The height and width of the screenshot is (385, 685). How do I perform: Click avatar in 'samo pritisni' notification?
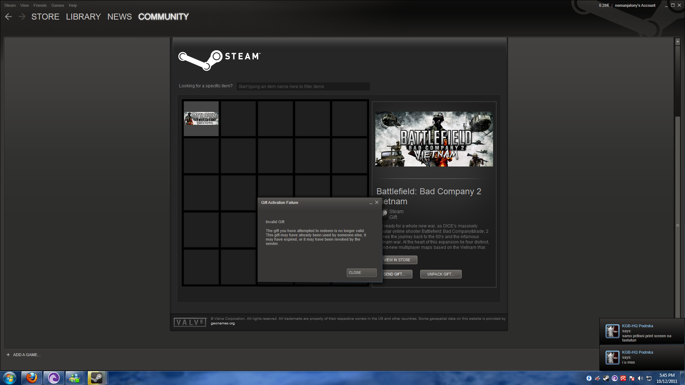pos(612,331)
